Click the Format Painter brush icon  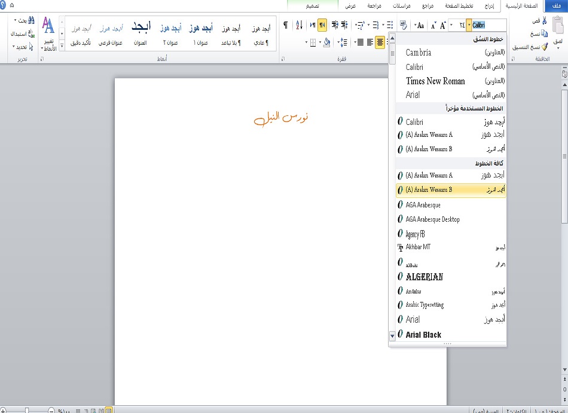(x=544, y=46)
